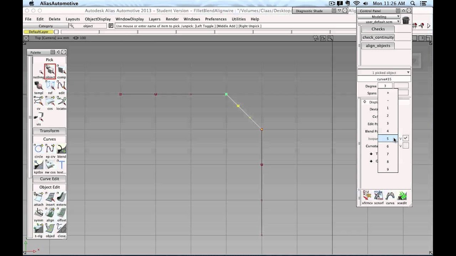The width and height of the screenshot is (456, 256).
Task: Toggle the DefaultLayer visibility box
Action: click(x=56, y=32)
